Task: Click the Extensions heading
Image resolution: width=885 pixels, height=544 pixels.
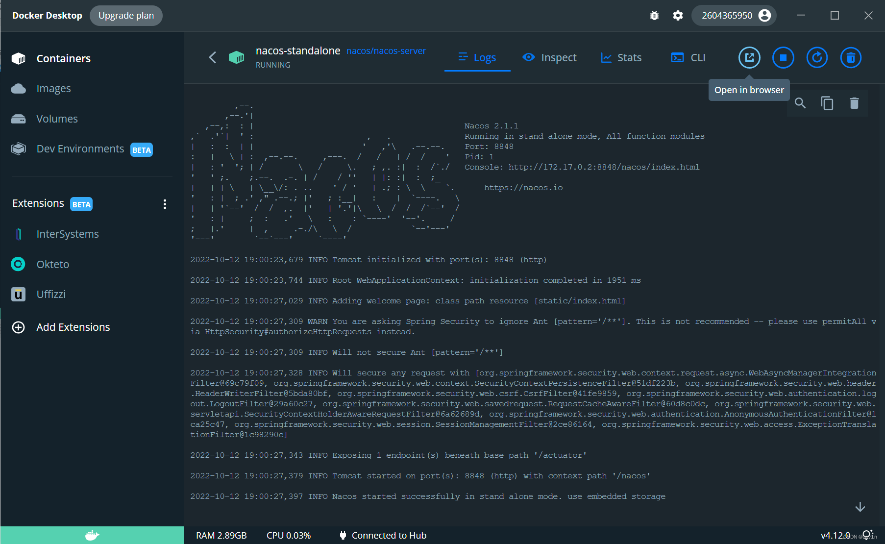Action: (38, 203)
